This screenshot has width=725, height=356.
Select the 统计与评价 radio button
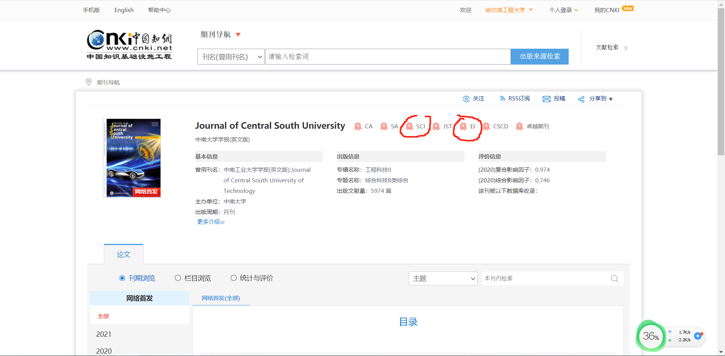tap(233, 278)
